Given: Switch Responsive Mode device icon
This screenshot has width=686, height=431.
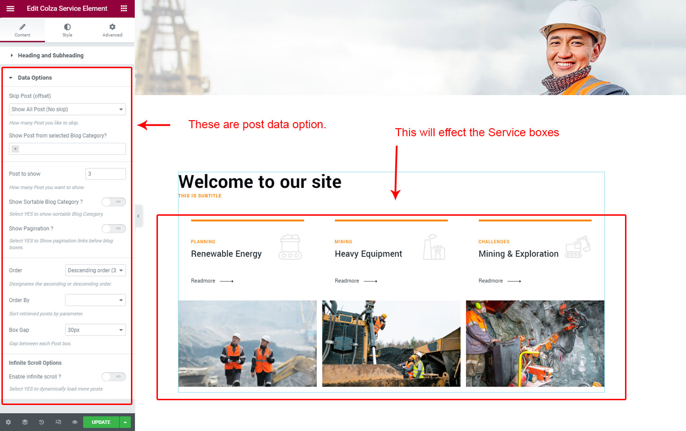Looking at the screenshot, I should [x=58, y=422].
